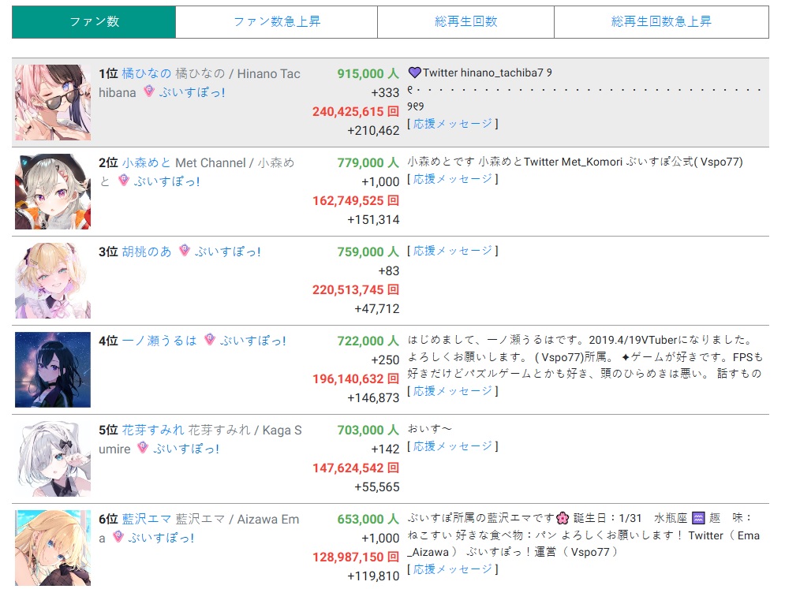Open the 花芽すみれ channel link

coord(153,430)
